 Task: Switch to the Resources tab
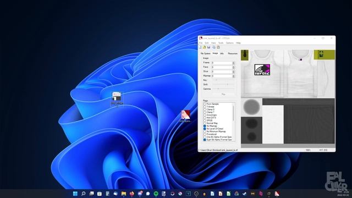pos(233,53)
